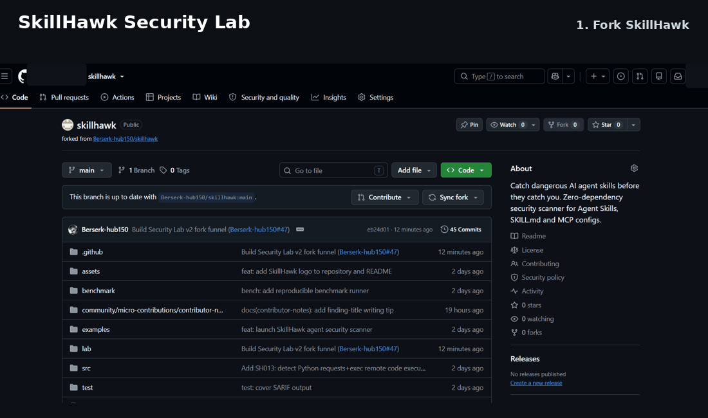
Task: Open the Add file dropdown
Action: tap(414, 170)
